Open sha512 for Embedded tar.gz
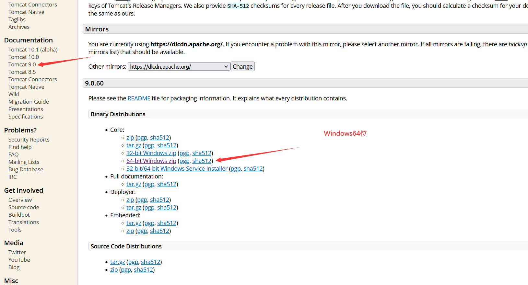Image resolution: width=528 pixels, height=285 pixels. [x=167, y=223]
